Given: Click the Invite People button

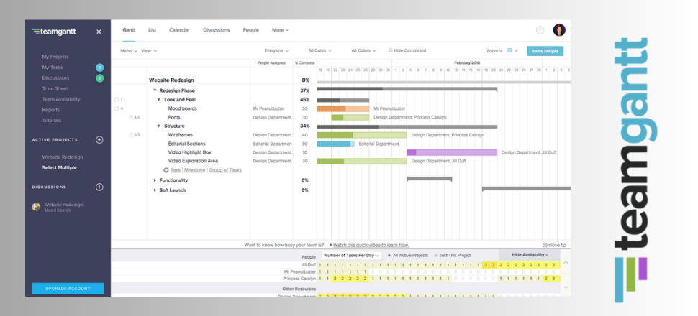Looking at the screenshot, I should coord(545,51).
